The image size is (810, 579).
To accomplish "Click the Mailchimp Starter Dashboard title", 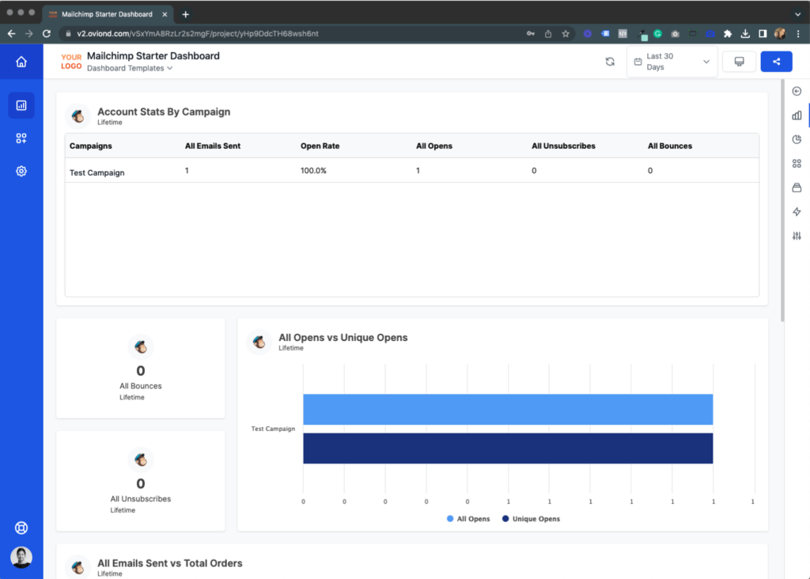I will (153, 56).
